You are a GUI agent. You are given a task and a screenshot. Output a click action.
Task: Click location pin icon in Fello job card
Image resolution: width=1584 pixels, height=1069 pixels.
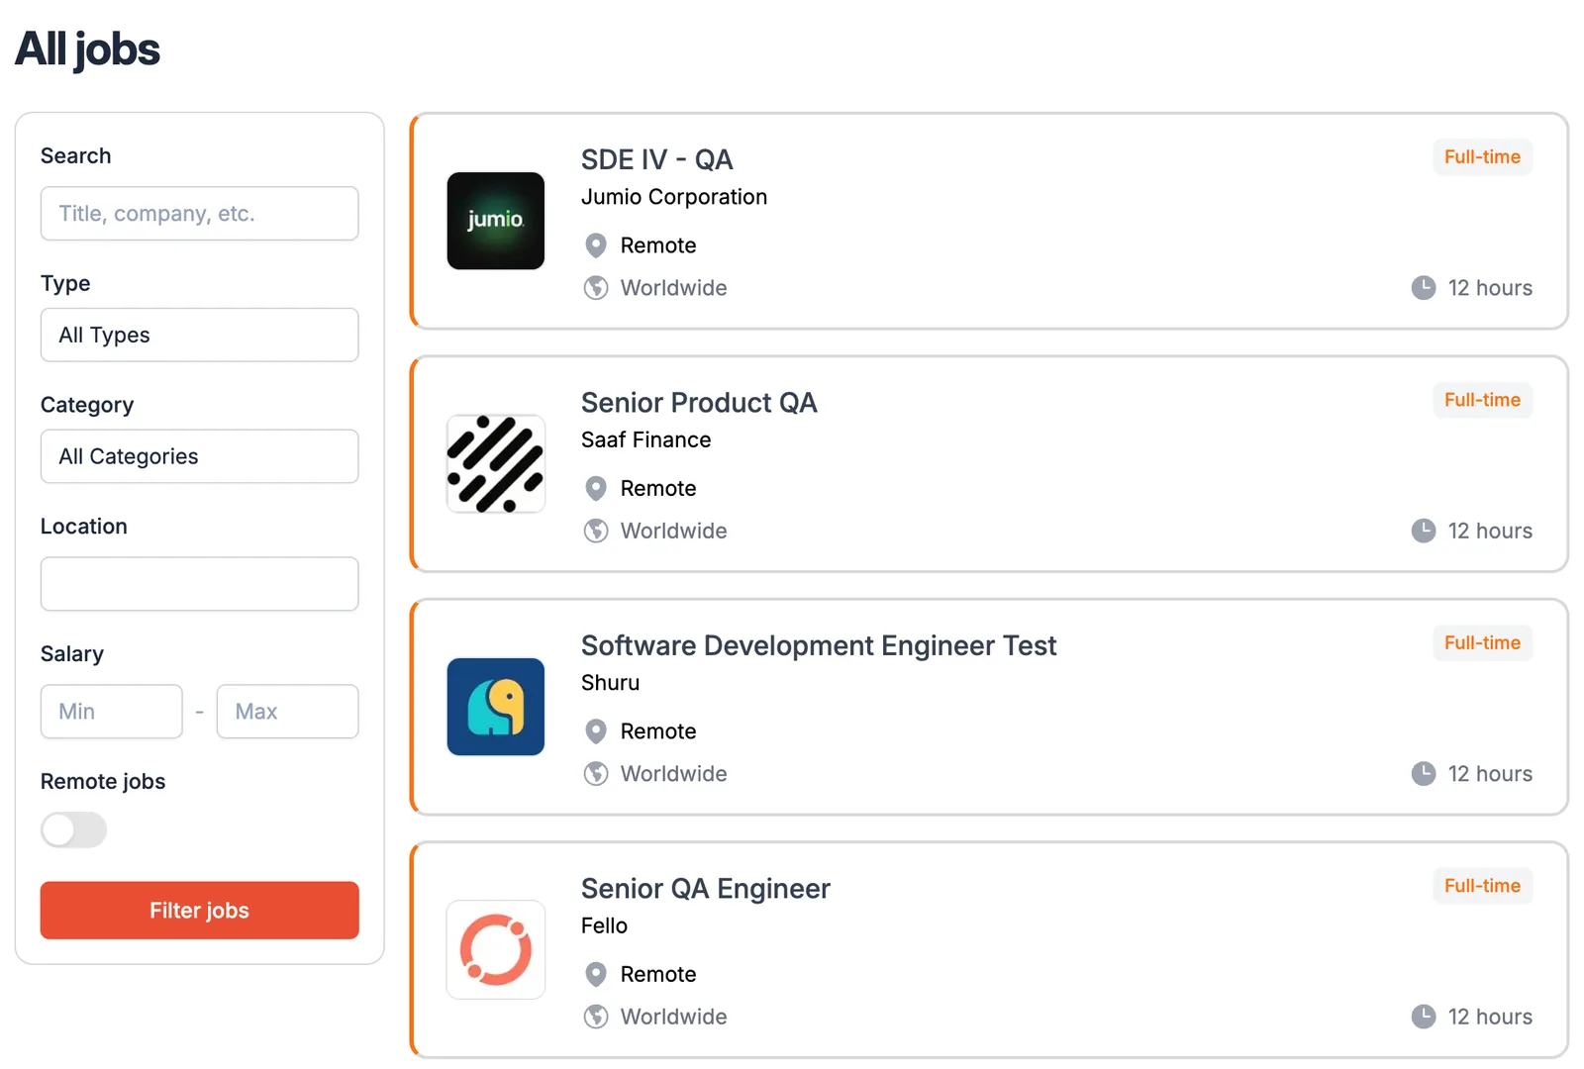point(596,975)
